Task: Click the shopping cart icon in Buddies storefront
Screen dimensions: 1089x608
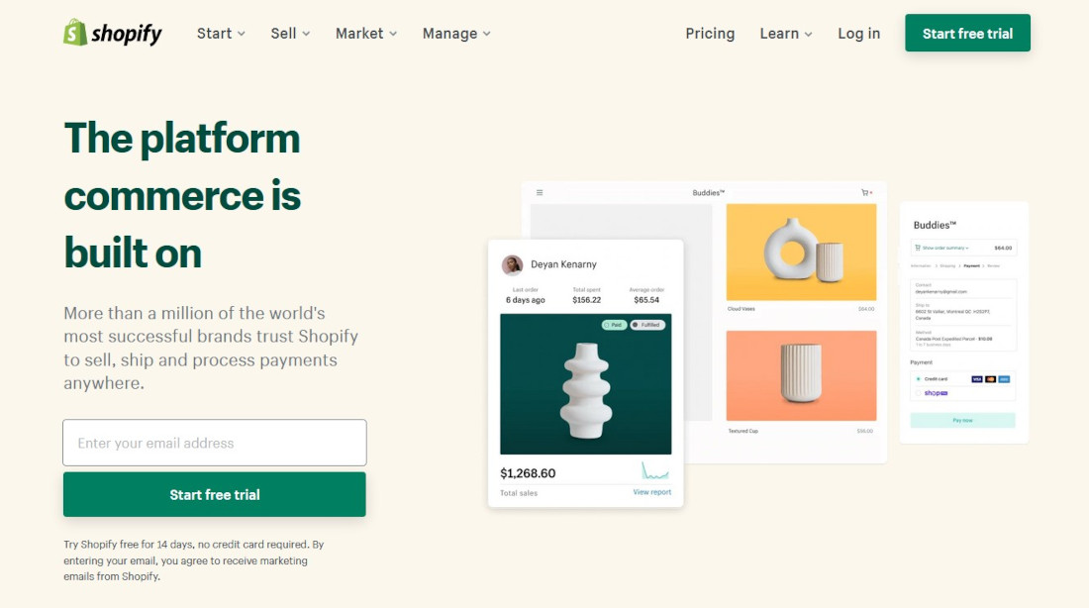Action: click(x=865, y=192)
